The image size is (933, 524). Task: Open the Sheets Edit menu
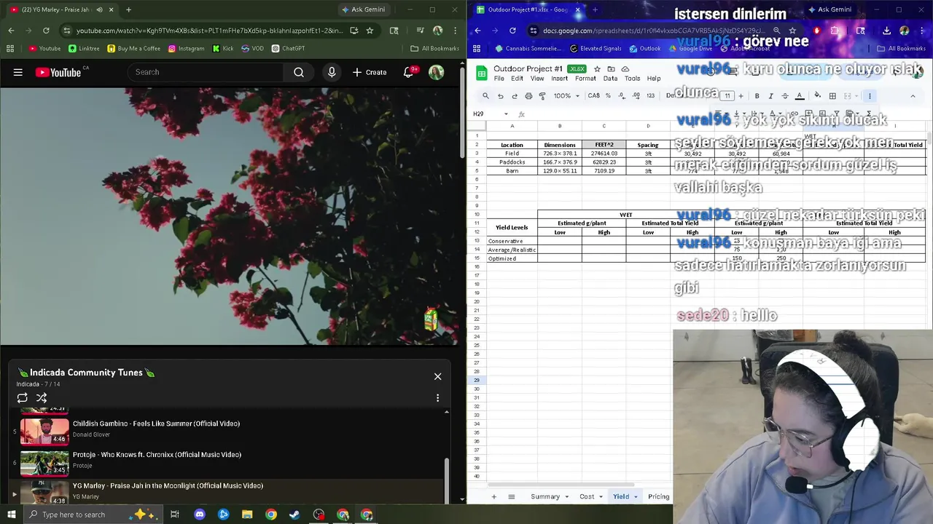click(x=517, y=79)
